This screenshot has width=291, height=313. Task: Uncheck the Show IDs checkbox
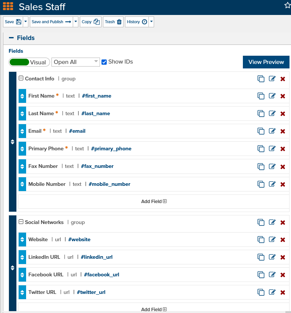(x=104, y=62)
